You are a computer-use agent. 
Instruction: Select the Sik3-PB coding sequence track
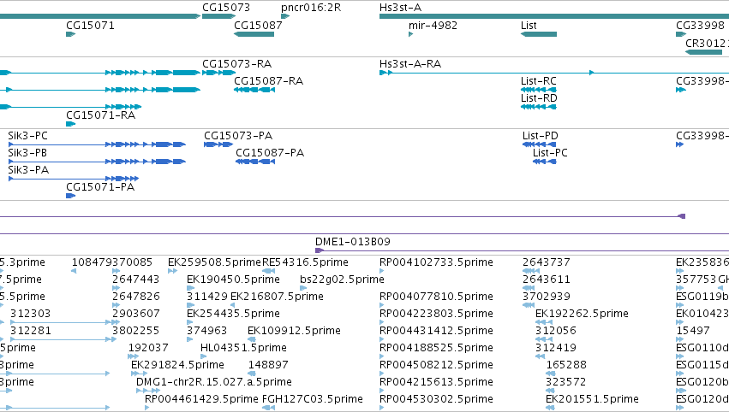coord(97,162)
